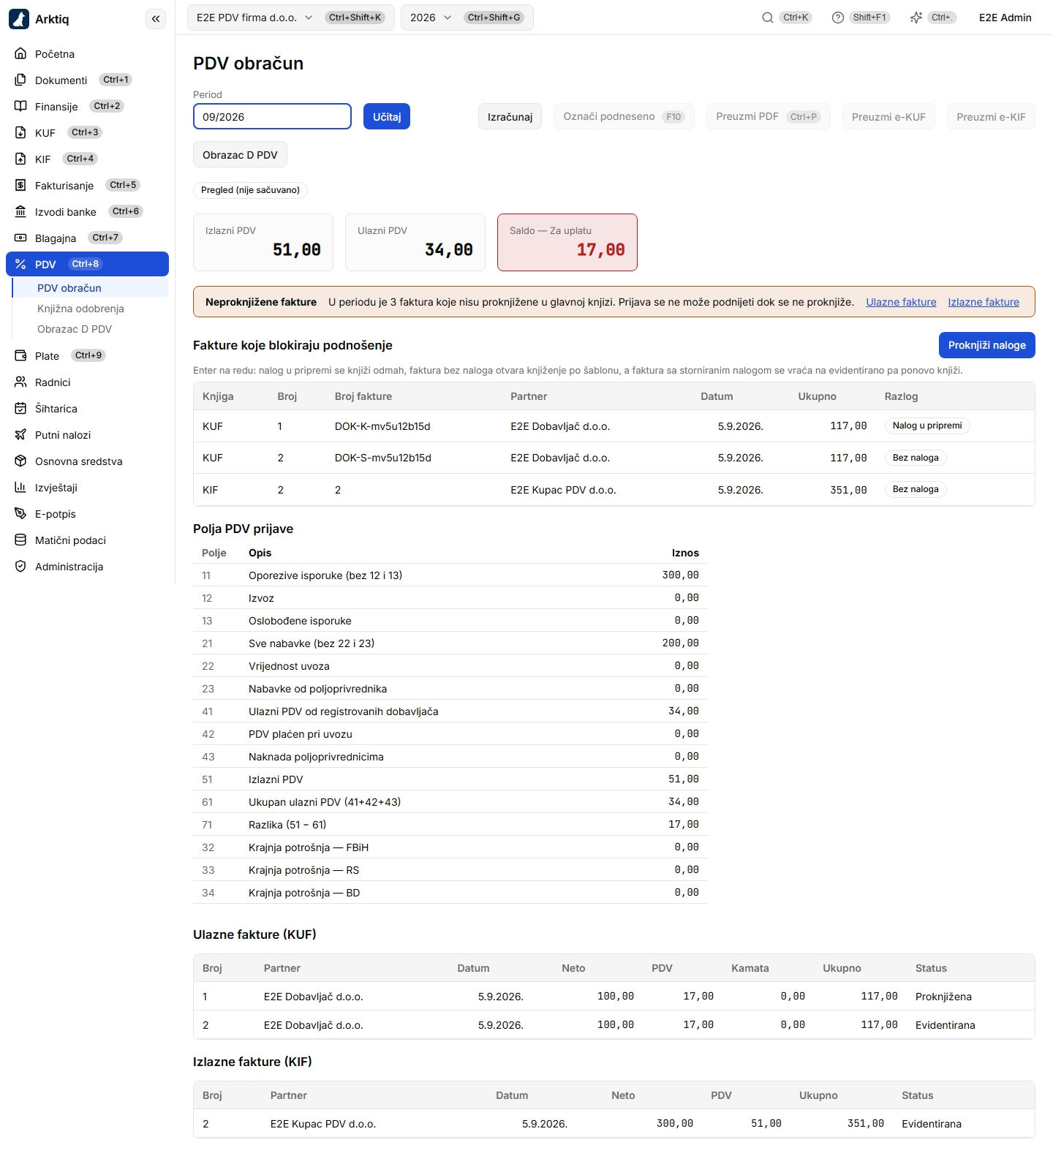This screenshot has height=1156, width=1053.
Task: Select Knjižna odobrenja submenu item
Action: (x=80, y=309)
